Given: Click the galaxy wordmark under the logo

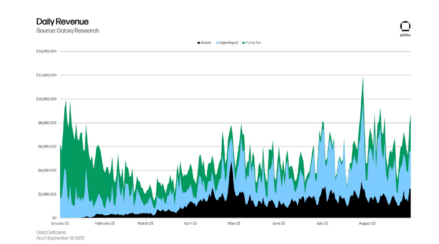Looking at the screenshot, I should [405, 35].
